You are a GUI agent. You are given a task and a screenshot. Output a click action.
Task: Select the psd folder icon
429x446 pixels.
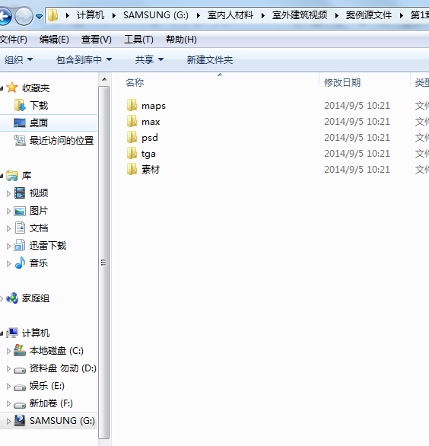point(132,138)
